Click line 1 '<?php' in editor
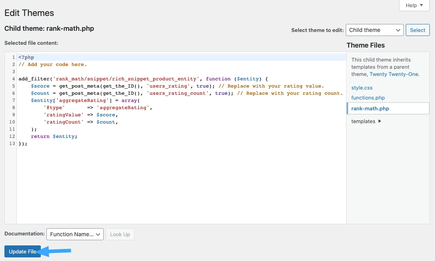Image resolution: width=435 pixels, height=261 pixels. (26, 57)
